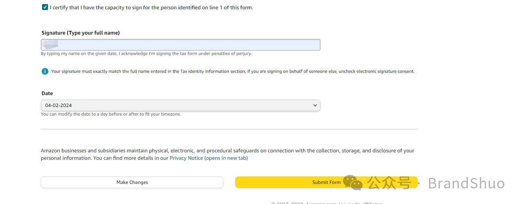Click the blue info icon beside signature notice
The height and width of the screenshot is (204, 521).
click(x=45, y=71)
